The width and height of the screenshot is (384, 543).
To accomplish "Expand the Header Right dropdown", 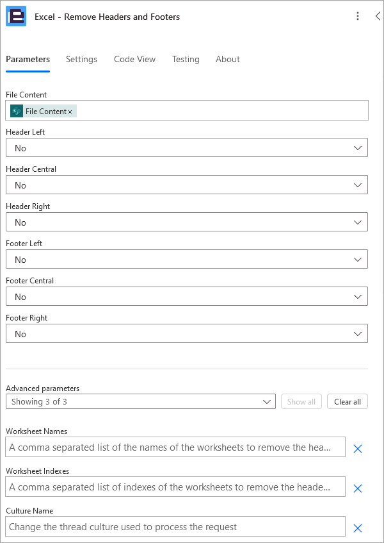I will [x=187, y=222].
